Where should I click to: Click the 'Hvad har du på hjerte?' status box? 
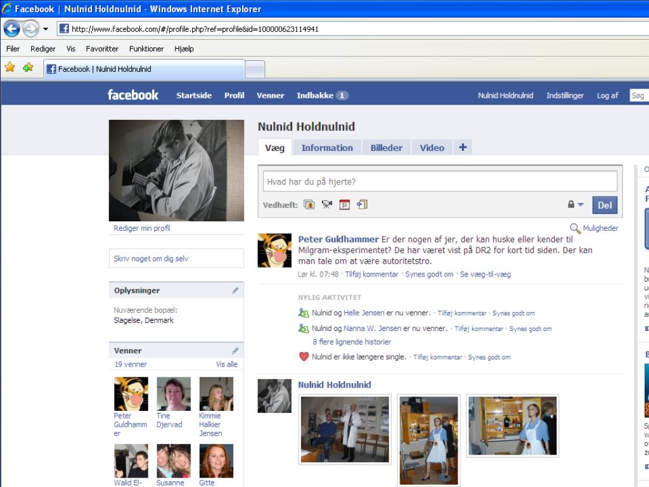coord(440,181)
